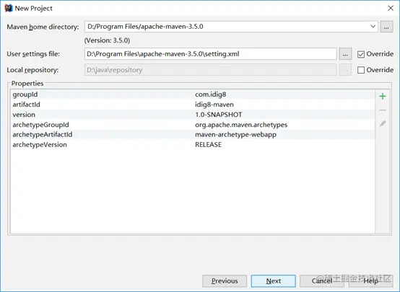
Task: Click the pencil edit property icon
Action: pyautogui.click(x=383, y=124)
